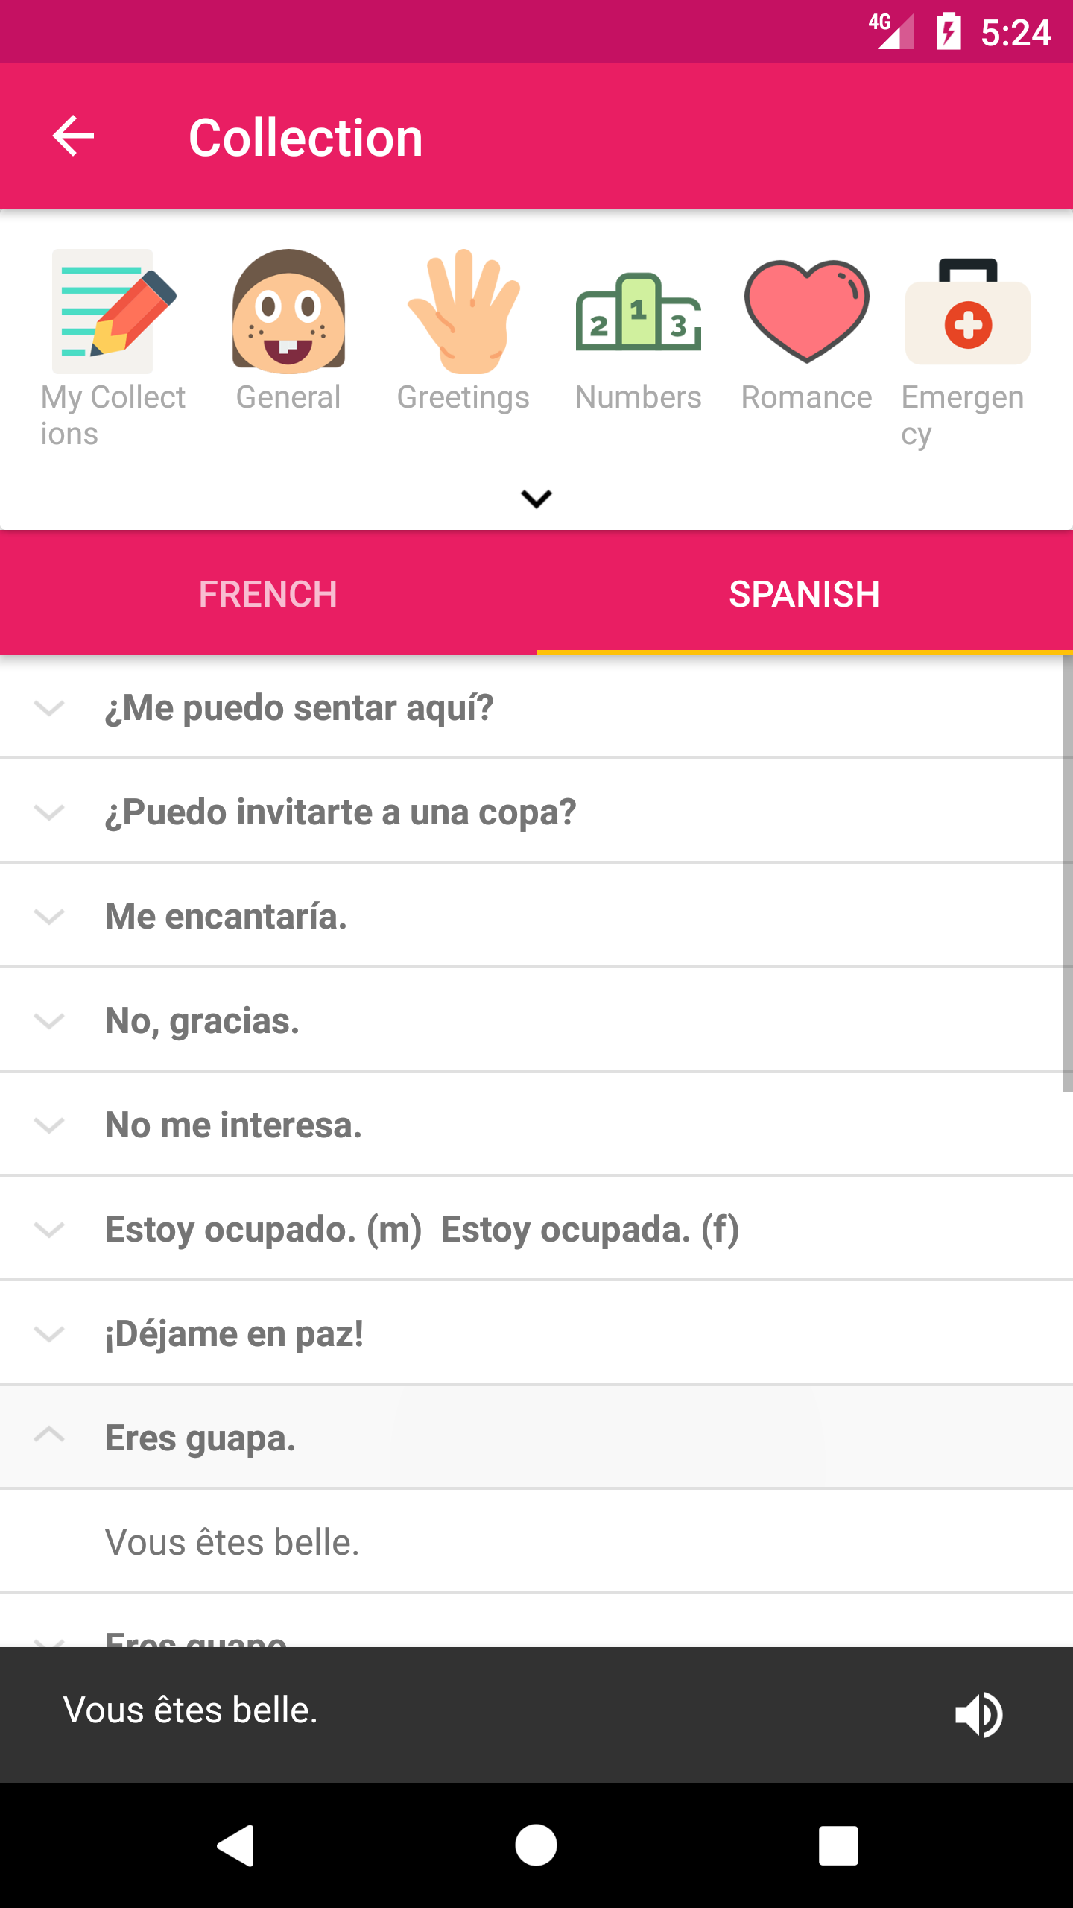The image size is (1073, 1908).
Task: Click the phrase list scrollbar
Action: point(1067,872)
